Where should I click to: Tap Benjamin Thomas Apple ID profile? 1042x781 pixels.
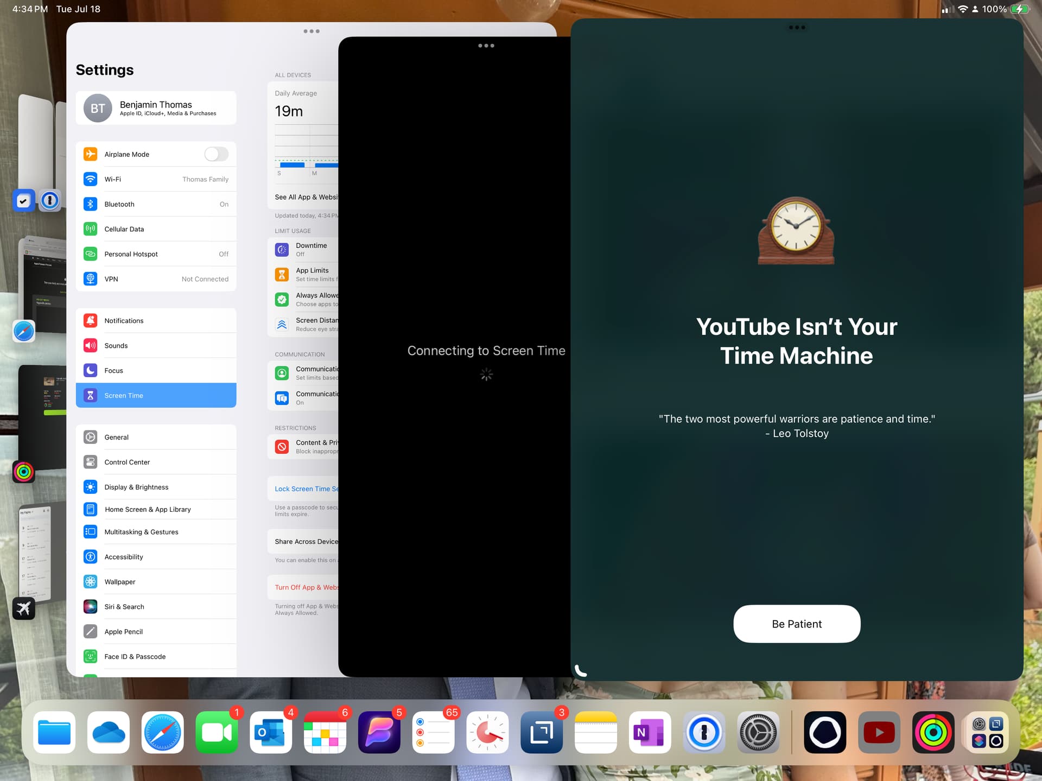pyautogui.click(x=156, y=108)
